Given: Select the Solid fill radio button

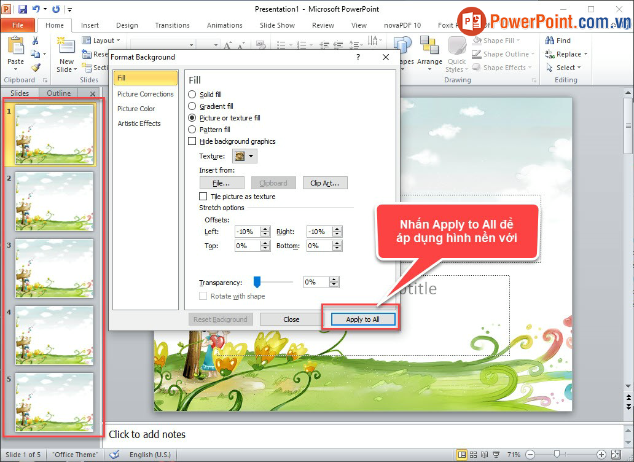Looking at the screenshot, I should (x=192, y=95).
